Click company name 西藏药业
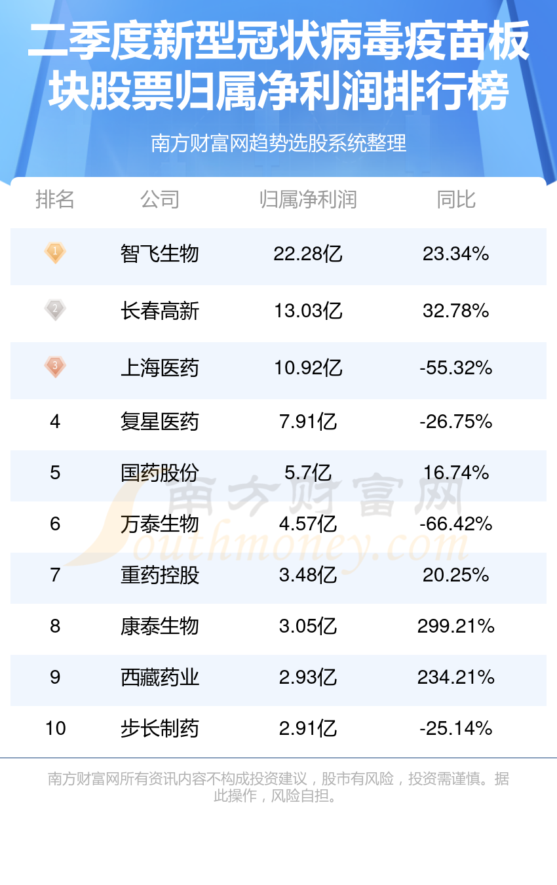This screenshot has width=557, height=885. [x=160, y=677]
